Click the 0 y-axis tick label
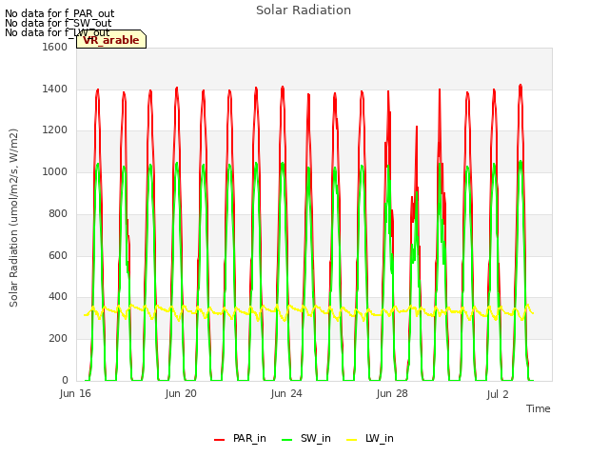609x457 pixels. click(x=65, y=380)
